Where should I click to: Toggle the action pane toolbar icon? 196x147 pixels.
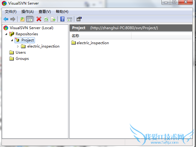tap(70, 19)
